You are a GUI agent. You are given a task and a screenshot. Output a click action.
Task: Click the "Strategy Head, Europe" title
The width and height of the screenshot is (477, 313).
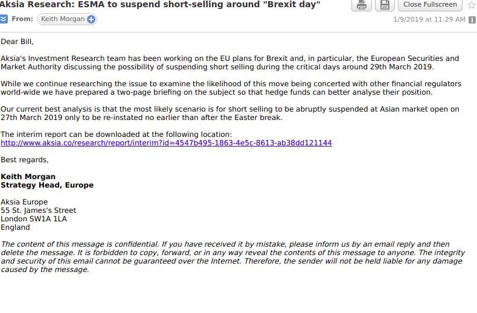(x=47, y=185)
